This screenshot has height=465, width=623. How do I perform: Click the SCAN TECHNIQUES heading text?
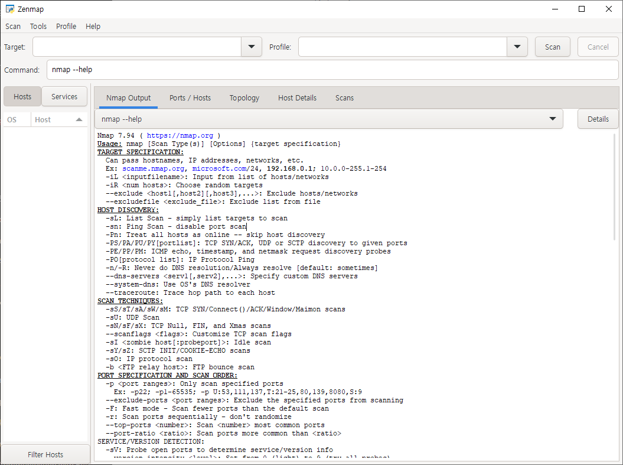[x=130, y=301]
